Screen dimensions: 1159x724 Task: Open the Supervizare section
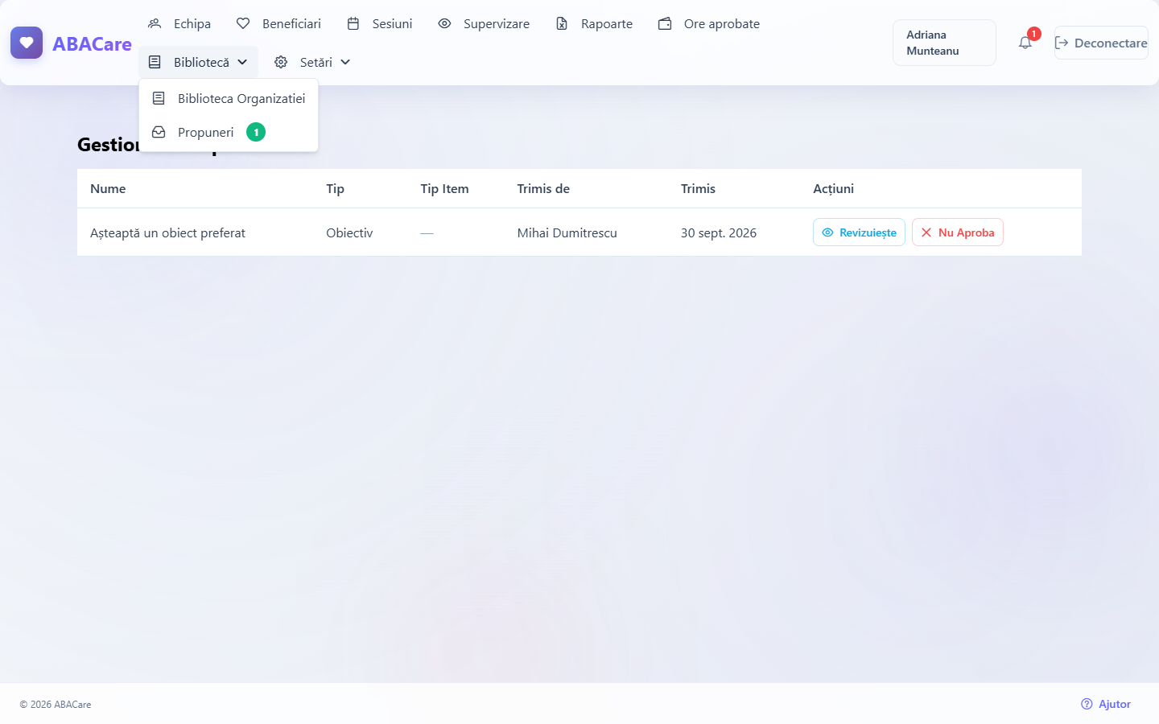coord(484,23)
